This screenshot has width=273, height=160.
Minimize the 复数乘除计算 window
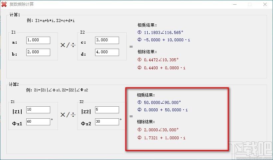(x=235, y=4)
